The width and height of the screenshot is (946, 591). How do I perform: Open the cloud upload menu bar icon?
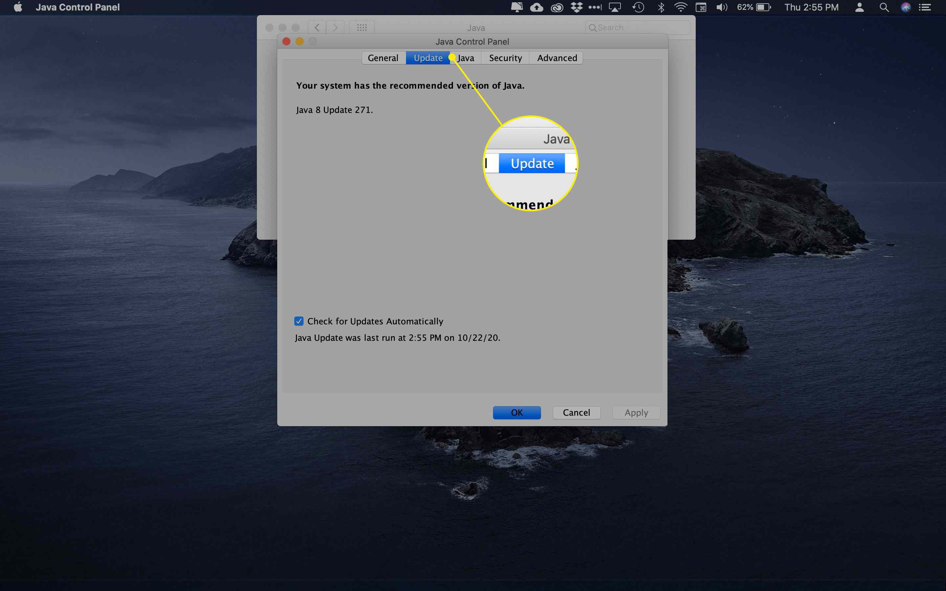click(x=536, y=7)
